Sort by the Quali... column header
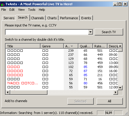The height and width of the screenshot is (116, 129). (86, 46)
